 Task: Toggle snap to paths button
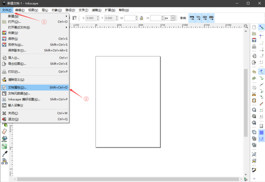click(x=261, y=78)
